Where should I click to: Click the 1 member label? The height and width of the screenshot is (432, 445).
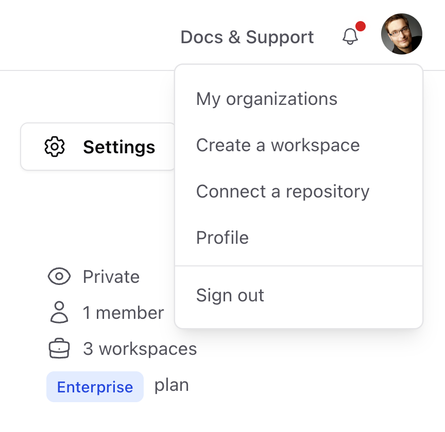[124, 313]
